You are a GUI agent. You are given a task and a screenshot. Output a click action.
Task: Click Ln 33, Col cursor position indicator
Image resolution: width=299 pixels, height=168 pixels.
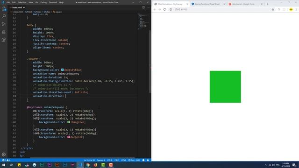(89, 160)
